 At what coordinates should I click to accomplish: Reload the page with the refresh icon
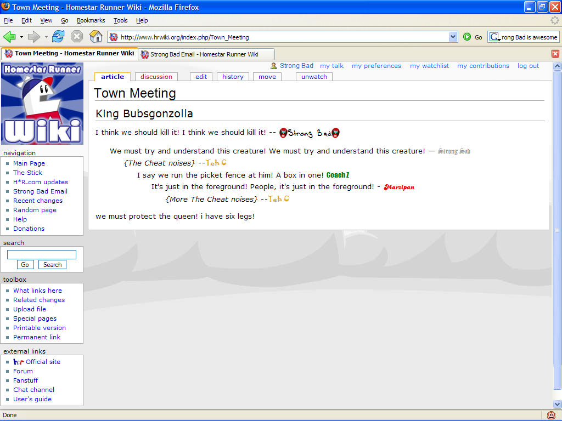point(58,37)
